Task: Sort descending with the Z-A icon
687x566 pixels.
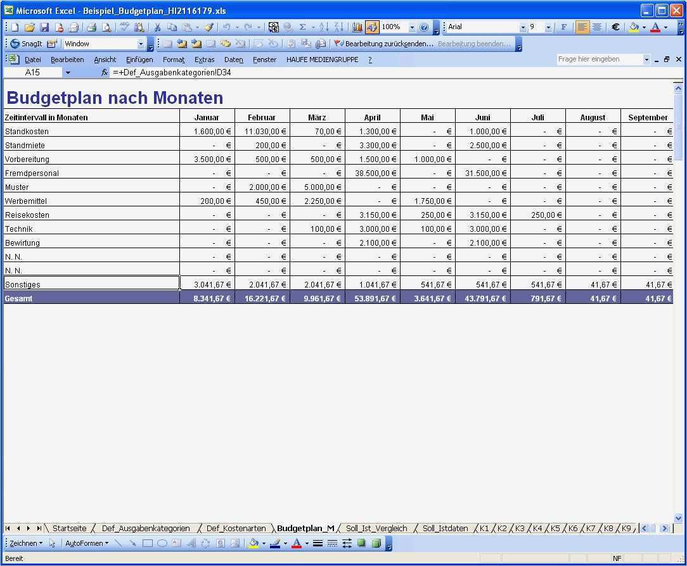Action: [x=338, y=27]
